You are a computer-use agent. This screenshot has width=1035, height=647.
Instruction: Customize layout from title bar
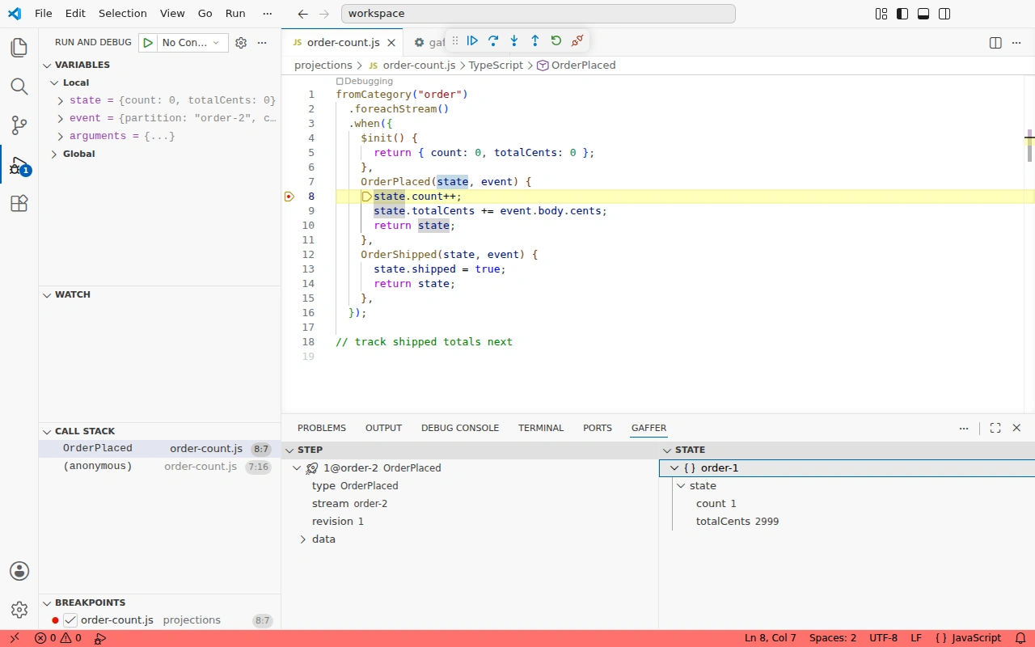click(x=881, y=14)
